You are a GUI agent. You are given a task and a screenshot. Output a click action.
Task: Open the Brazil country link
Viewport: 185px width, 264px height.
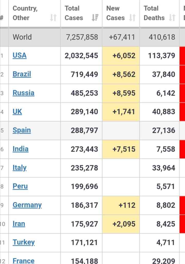tap(22, 74)
